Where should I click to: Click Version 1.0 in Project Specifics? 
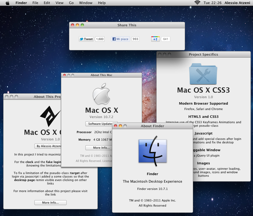click(203, 97)
